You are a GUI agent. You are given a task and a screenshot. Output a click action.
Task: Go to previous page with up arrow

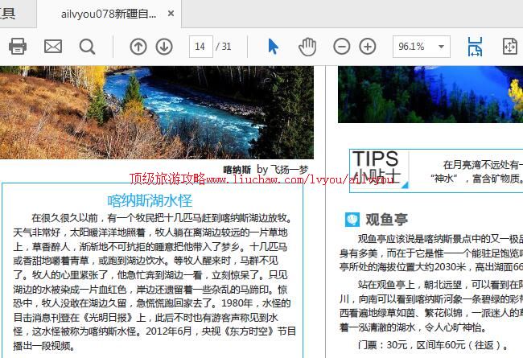(138, 47)
